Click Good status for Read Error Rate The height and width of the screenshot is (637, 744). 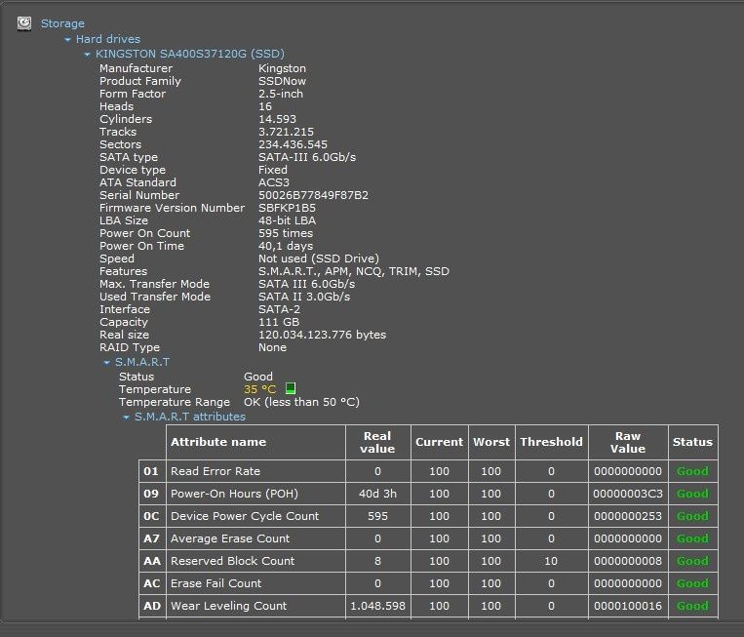(x=692, y=471)
